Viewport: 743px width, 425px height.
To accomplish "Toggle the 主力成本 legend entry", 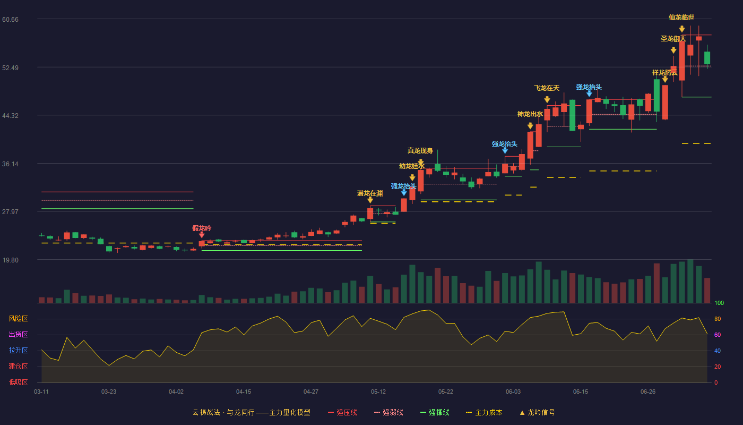I will 484,412.
